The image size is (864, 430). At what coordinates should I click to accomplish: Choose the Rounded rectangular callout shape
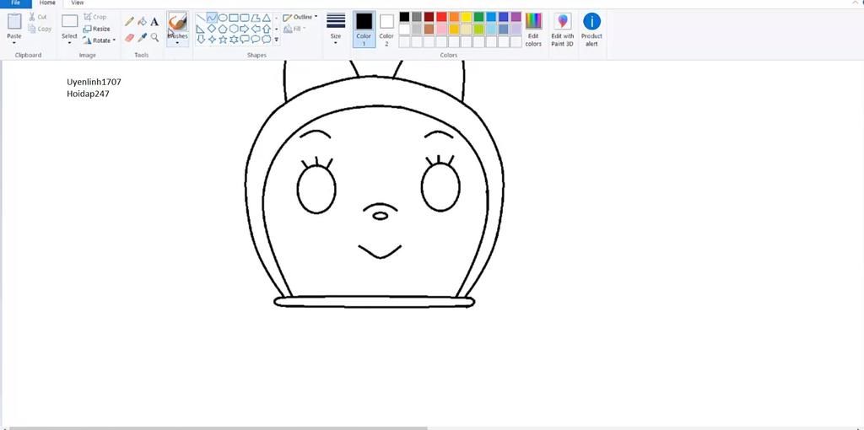click(245, 40)
